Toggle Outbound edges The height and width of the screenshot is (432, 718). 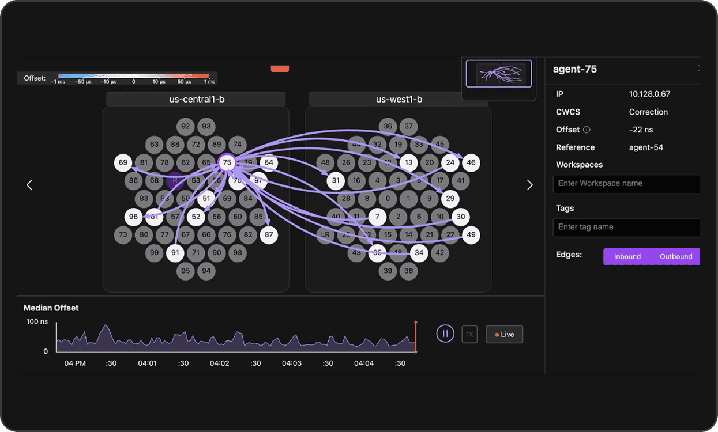675,256
